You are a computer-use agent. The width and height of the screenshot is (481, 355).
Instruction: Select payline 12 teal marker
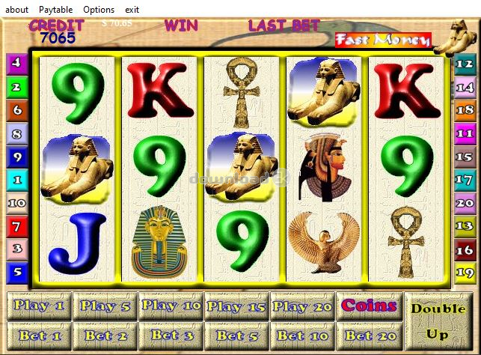point(465,64)
